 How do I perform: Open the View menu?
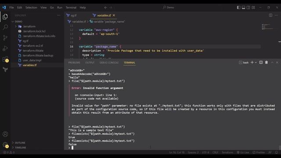pyautogui.click(x=43, y=7)
